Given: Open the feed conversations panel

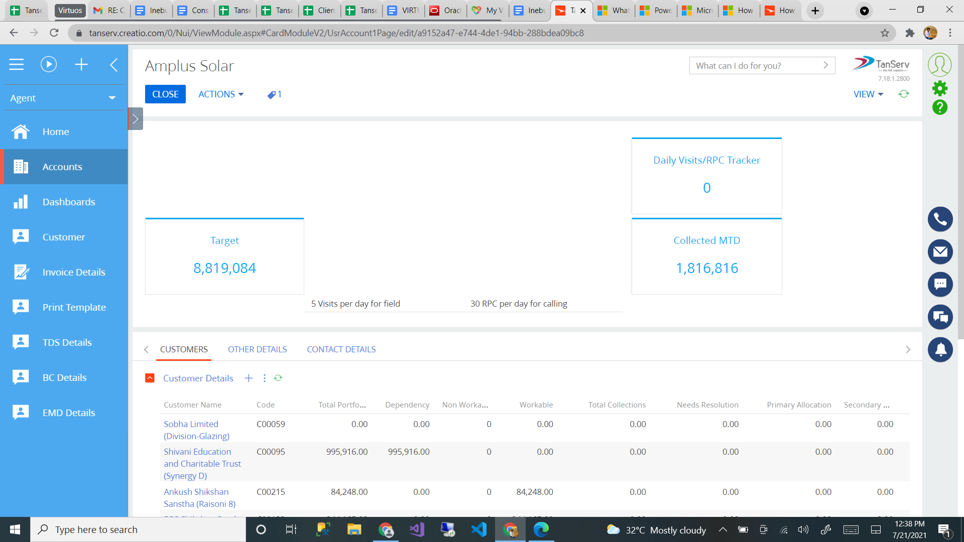Looking at the screenshot, I should tap(940, 317).
